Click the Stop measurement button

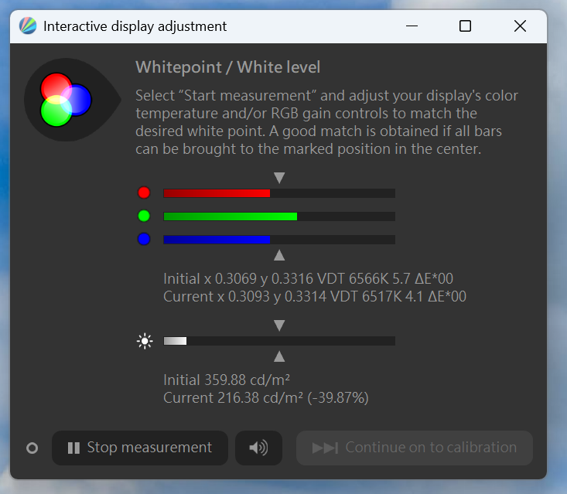(x=140, y=448)
